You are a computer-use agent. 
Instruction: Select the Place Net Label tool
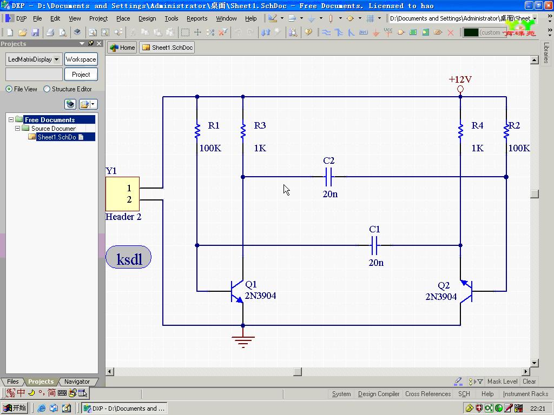(x=363, y=32)
